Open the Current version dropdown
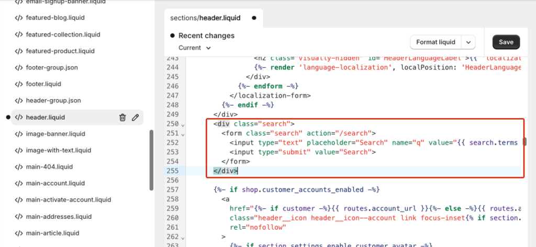Screen dimensions: 536x247 point(195,48)
